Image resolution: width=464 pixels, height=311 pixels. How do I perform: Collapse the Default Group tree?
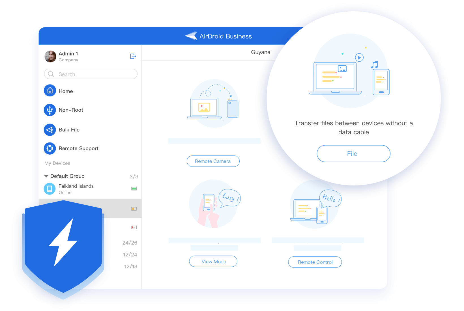click(x=46, y=176)
